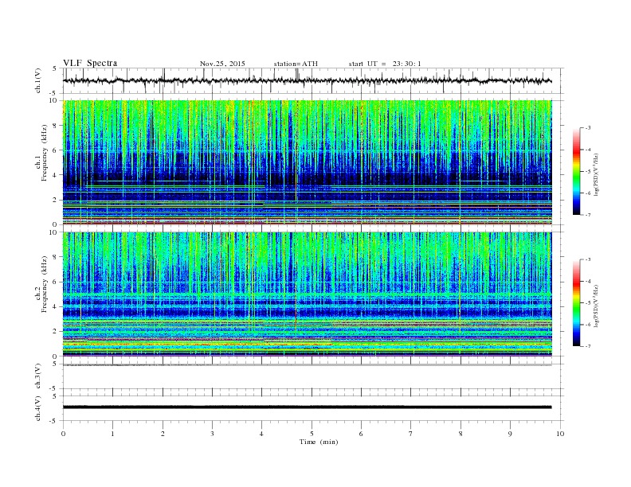The width and height of the screenshot is (631, 487).
Task: Click the '2' kHz tick on ch.2 frequency axis
Action: pyautogui.click(x=55, y=332)
